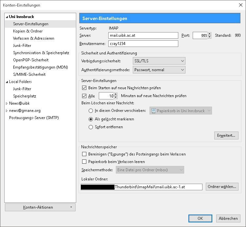246x227 pixels.
Task: Increase the minutes interval with up arrow
Action: click(x=116, y=94)
